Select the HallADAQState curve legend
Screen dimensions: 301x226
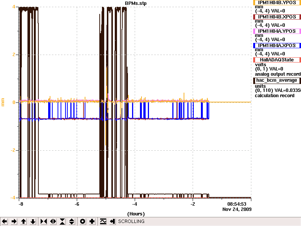[x=277, y=60]
